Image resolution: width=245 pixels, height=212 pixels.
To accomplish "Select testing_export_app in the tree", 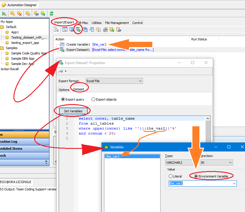I will coord(25,43).
